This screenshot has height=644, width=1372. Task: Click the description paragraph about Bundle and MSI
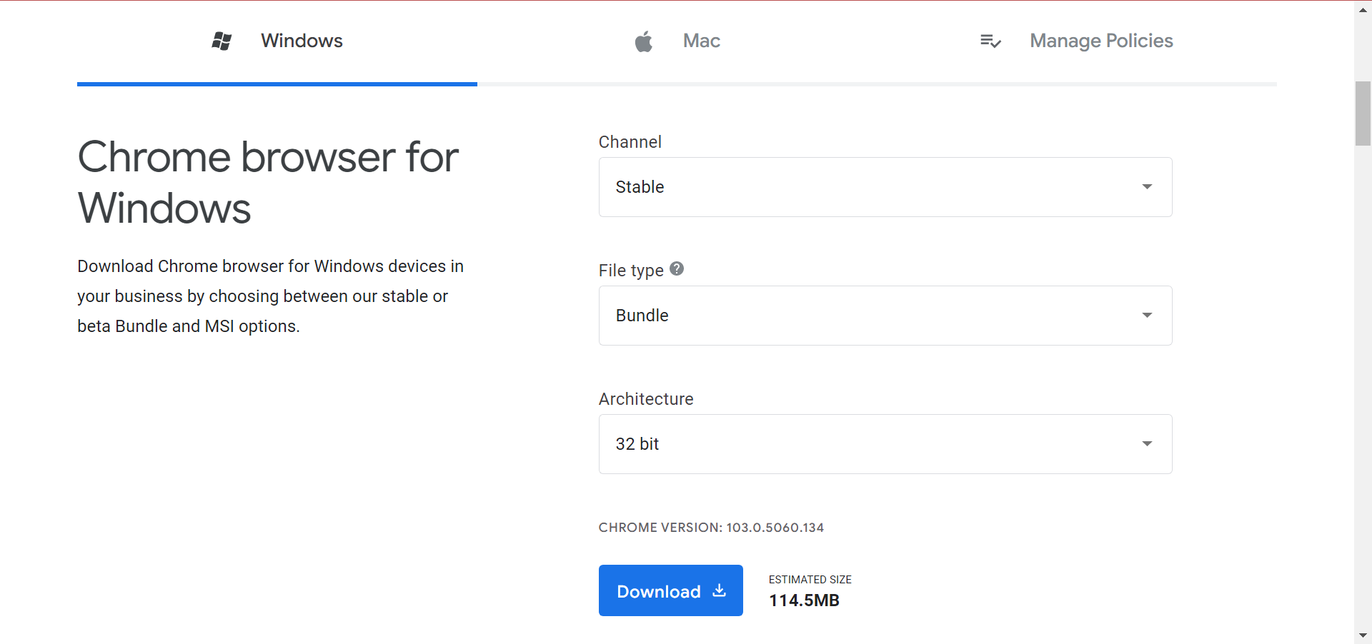point(270,296)
